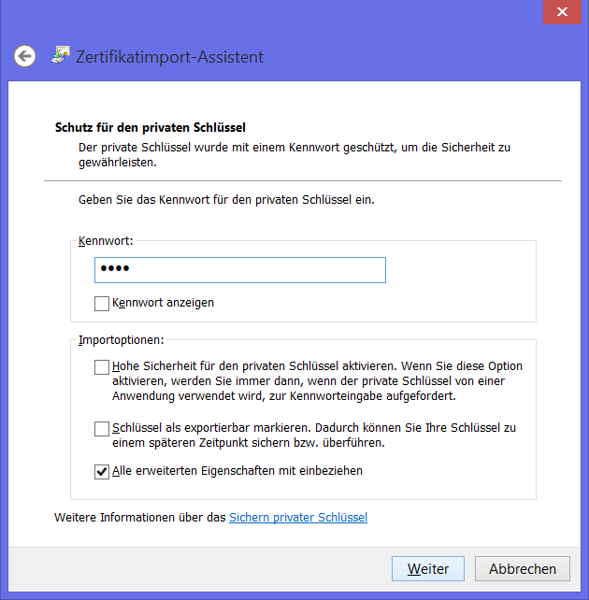Check the Schlüssel als exportierbar markieren box
The width and height of the screenshot is (589, 600).
(x=102, y=429)
